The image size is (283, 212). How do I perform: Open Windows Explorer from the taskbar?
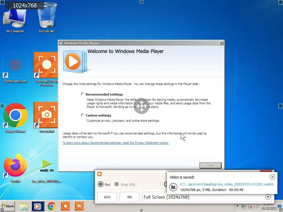tap(24, 206)
